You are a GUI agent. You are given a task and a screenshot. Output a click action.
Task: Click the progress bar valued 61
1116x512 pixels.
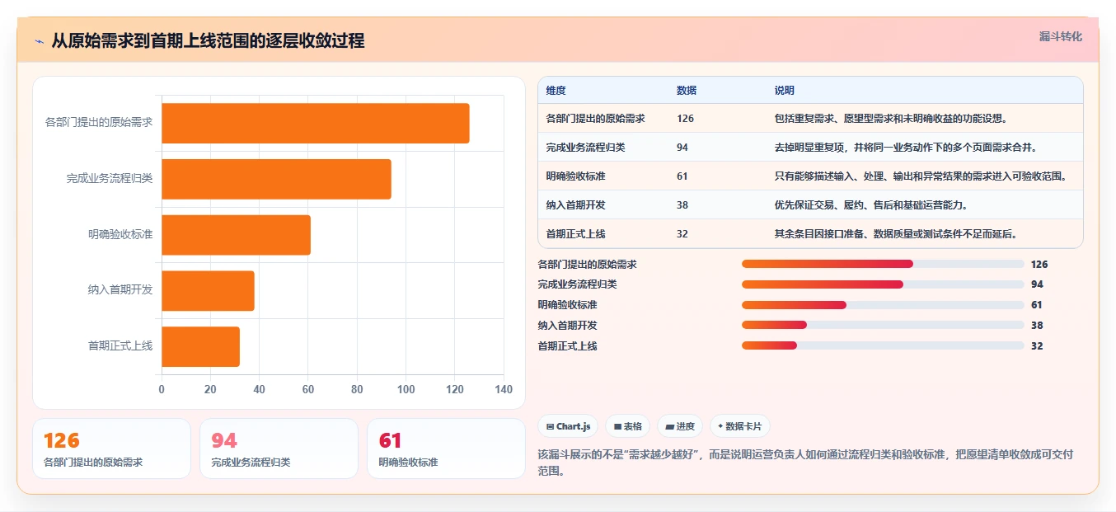coord(883,305)
